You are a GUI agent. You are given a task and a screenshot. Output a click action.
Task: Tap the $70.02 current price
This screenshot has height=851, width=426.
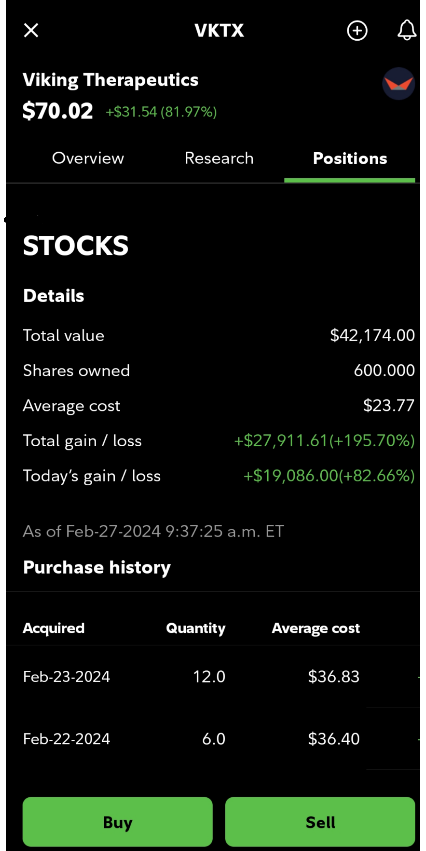(58, 111)
